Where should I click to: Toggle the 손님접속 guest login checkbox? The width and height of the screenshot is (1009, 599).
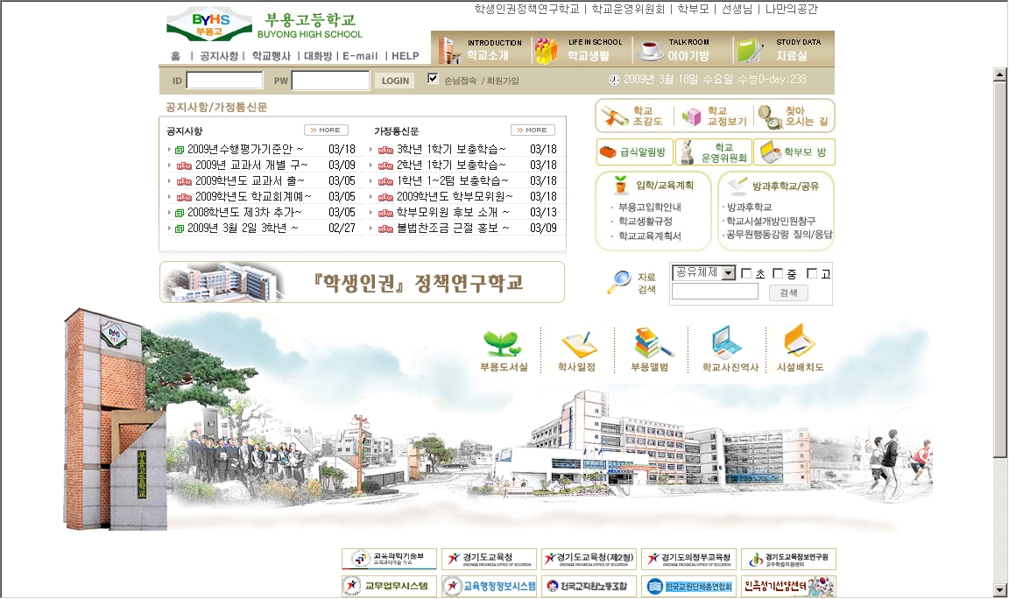[x=433, y=79]
